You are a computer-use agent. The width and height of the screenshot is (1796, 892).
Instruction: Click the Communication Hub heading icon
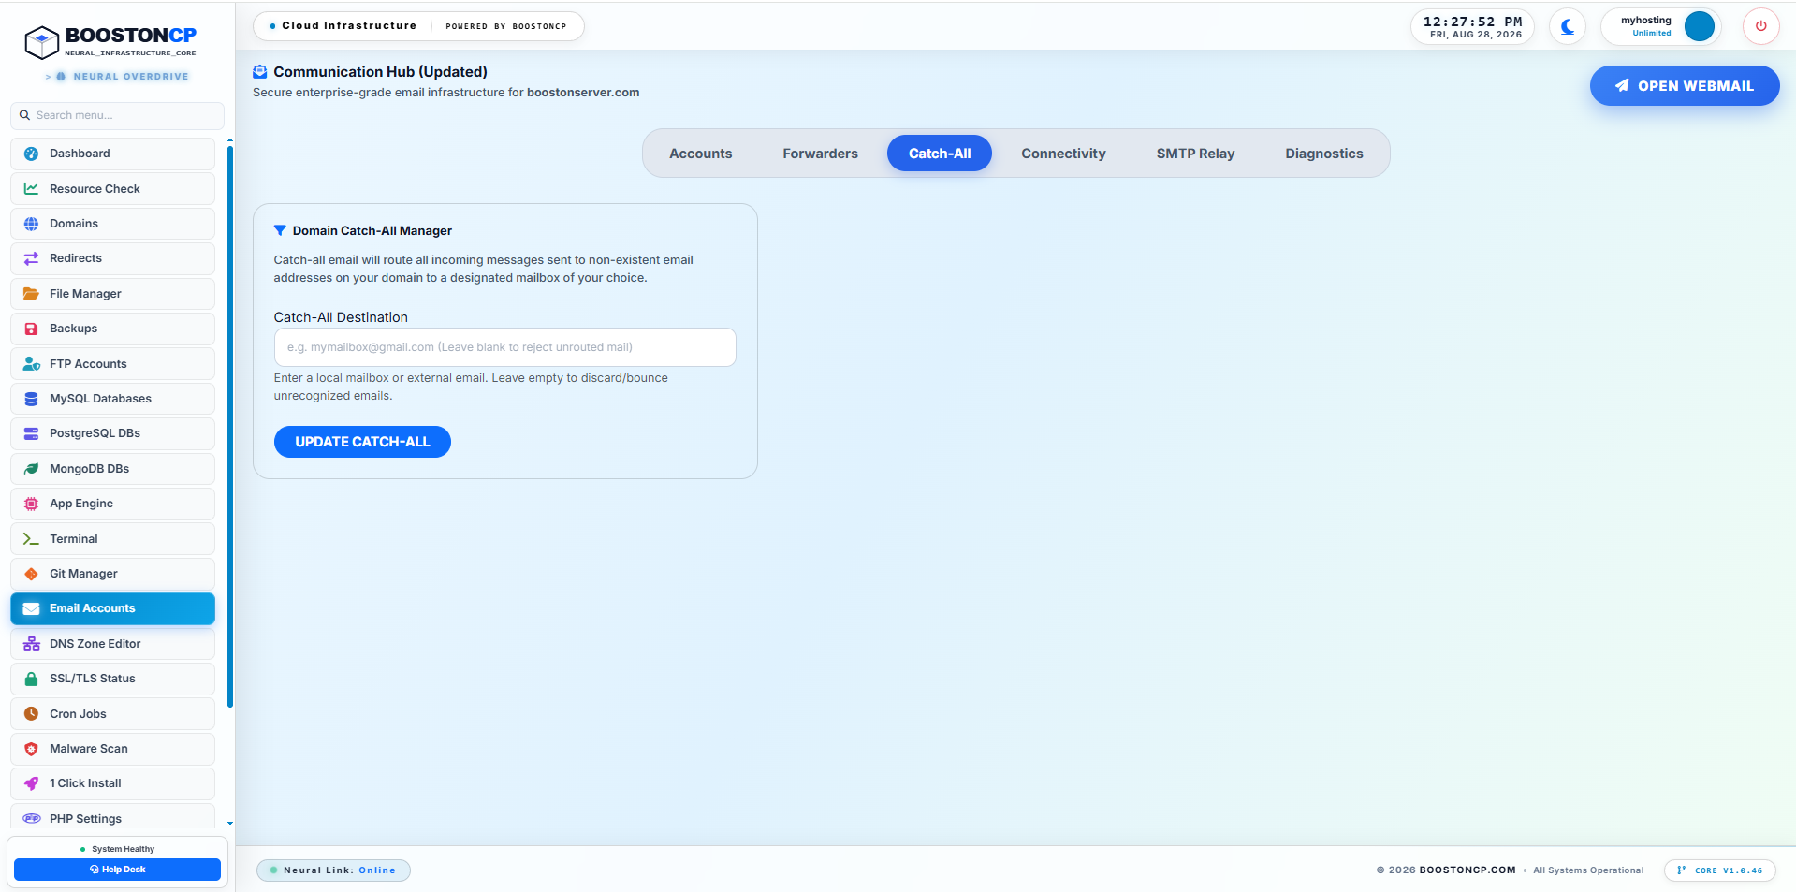[260, 72]
